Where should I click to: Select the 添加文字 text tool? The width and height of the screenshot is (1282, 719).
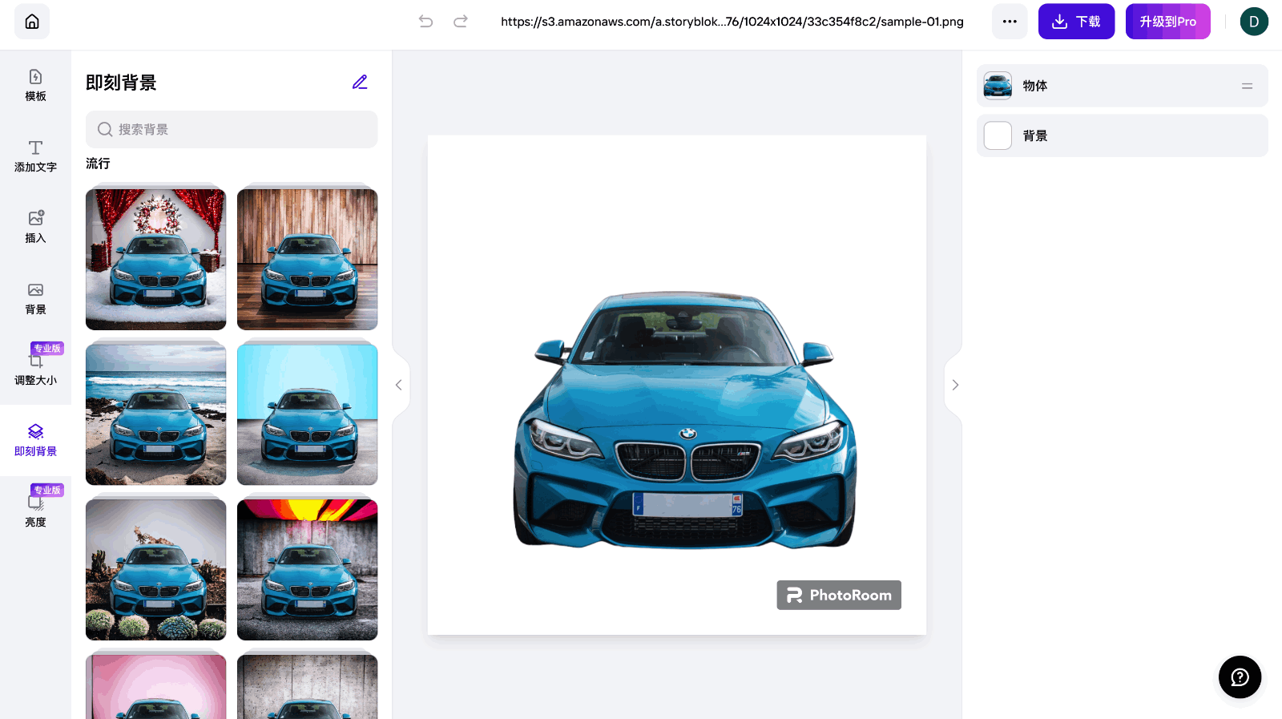(35, 156)
